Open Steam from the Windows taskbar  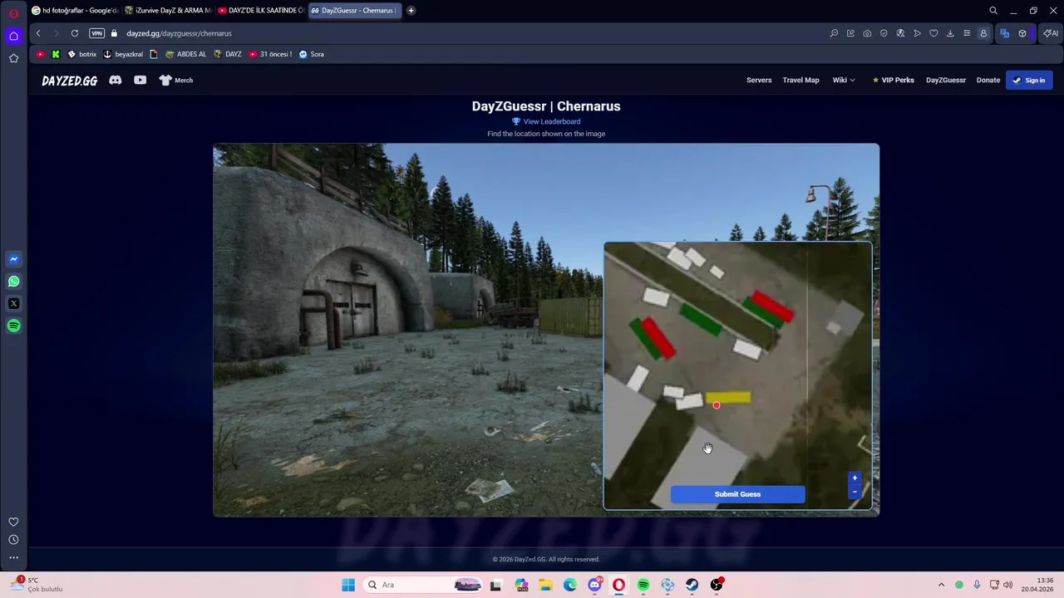(692, 585)
